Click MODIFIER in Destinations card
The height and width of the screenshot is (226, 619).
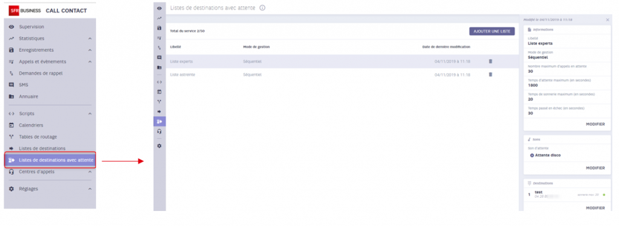[x=595, y=208]
